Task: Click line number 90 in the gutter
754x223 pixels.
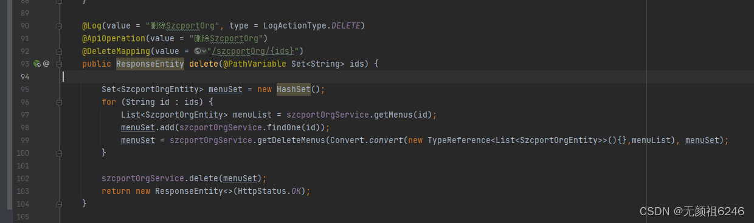Action: point(24,25)
